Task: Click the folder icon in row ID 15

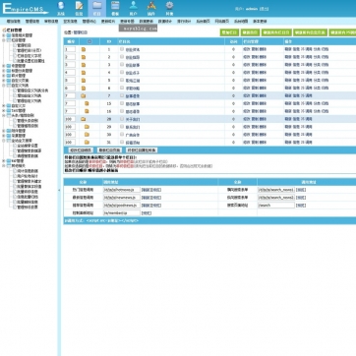Action: pos(87,103)
